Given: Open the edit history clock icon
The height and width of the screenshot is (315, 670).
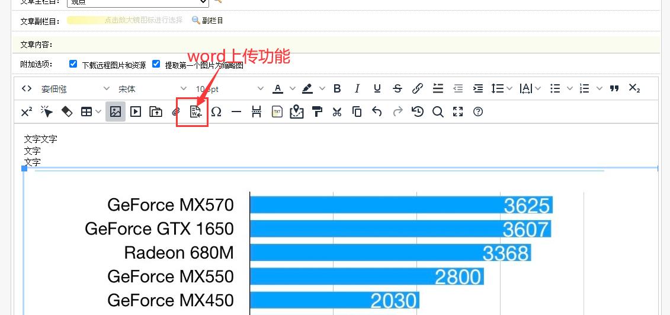Looking at the screenshot, I should pyautogui.click(x=418, y=112).
